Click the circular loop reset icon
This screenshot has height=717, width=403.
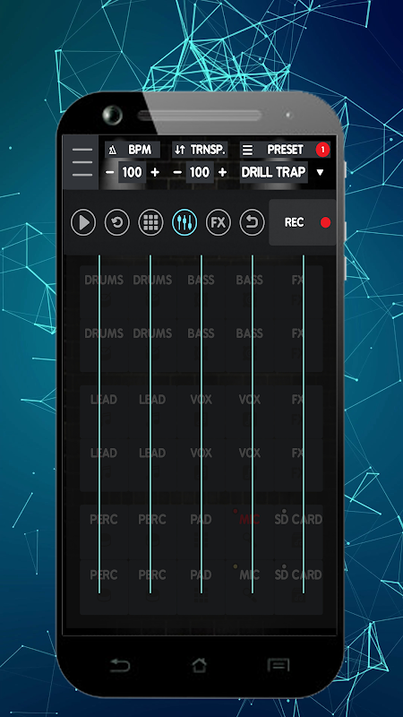pos(117,222)
